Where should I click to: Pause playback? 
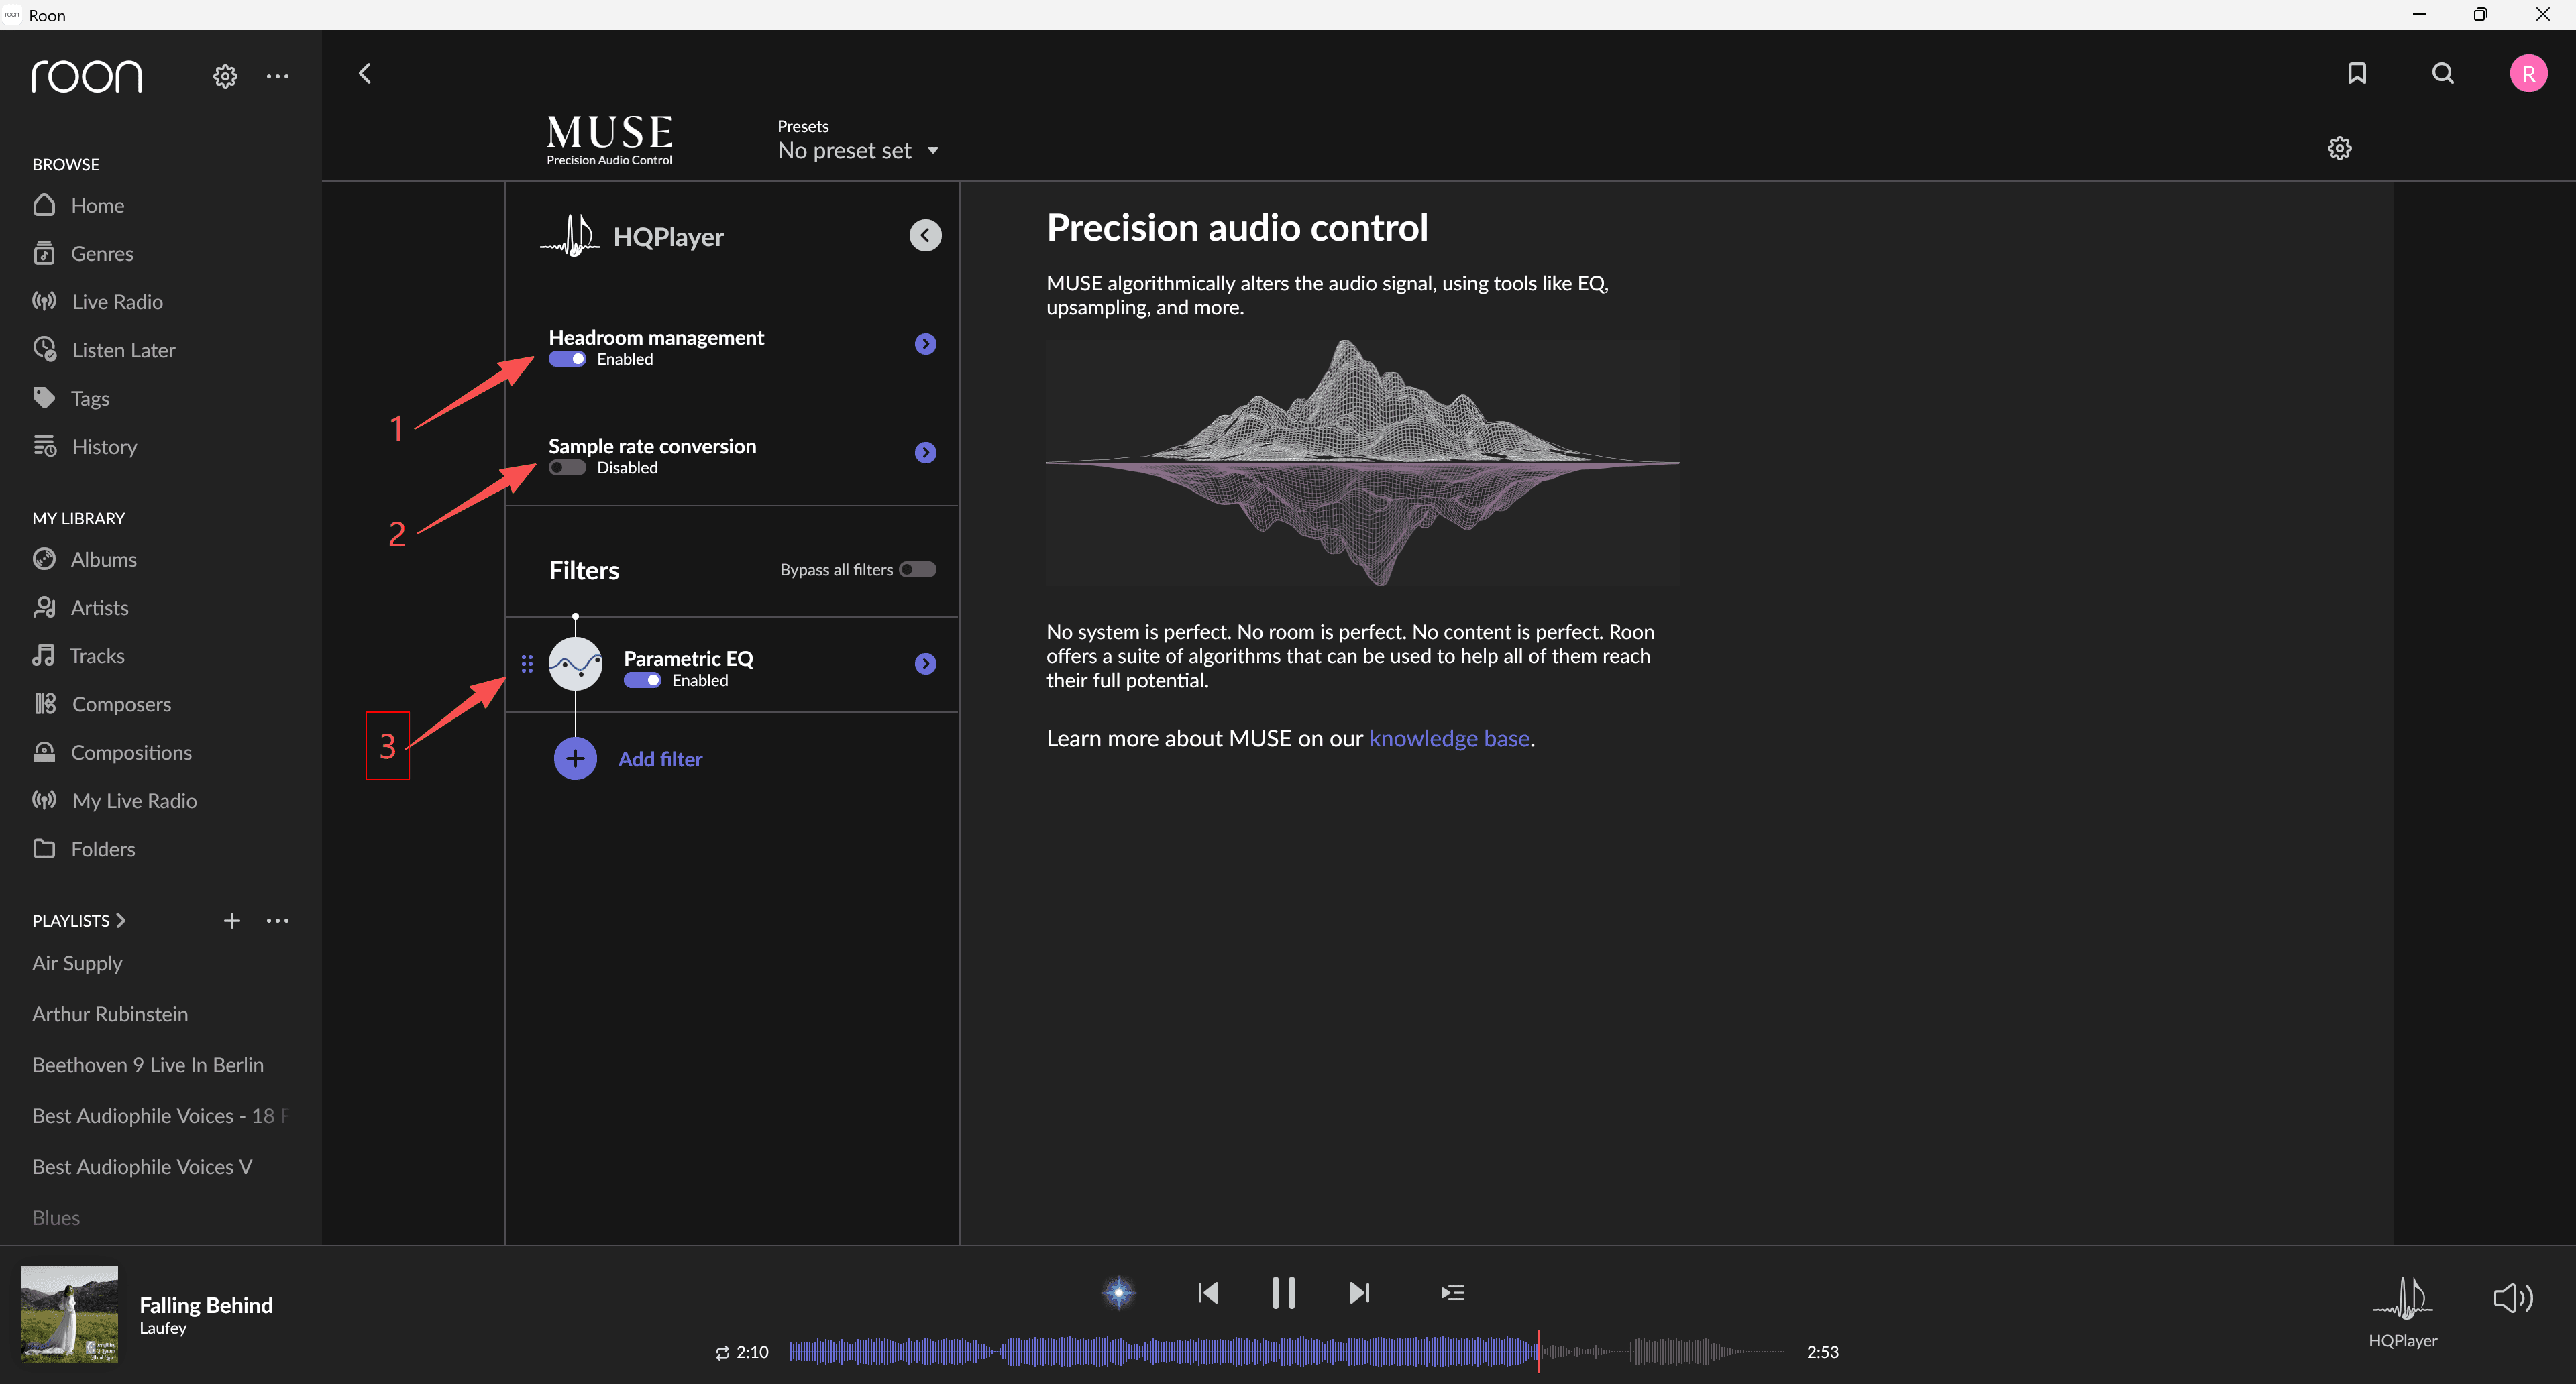click(x=1283, y=1293)
